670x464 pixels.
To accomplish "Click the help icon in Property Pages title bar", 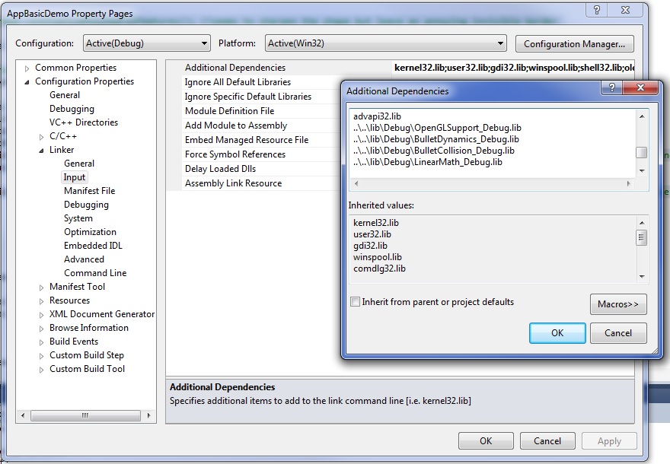I will coord(597,10).
